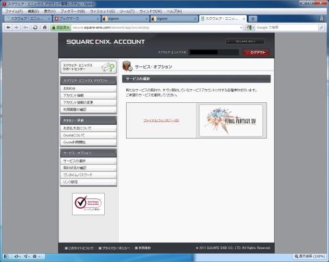Open the Home page icon
The height and width of the screenshot is (262, 329).
pyautogui.click(x=45, y=27)
